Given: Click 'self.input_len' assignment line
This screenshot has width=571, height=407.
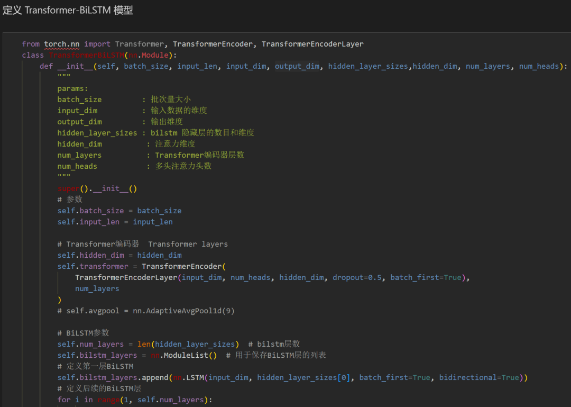Looking at the screenshot, I should point(88,222).
